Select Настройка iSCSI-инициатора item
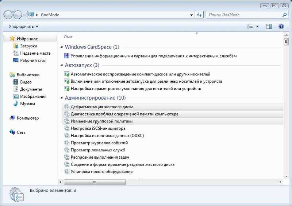Screen dimensions: 292x206 click(x=95, y=128)
